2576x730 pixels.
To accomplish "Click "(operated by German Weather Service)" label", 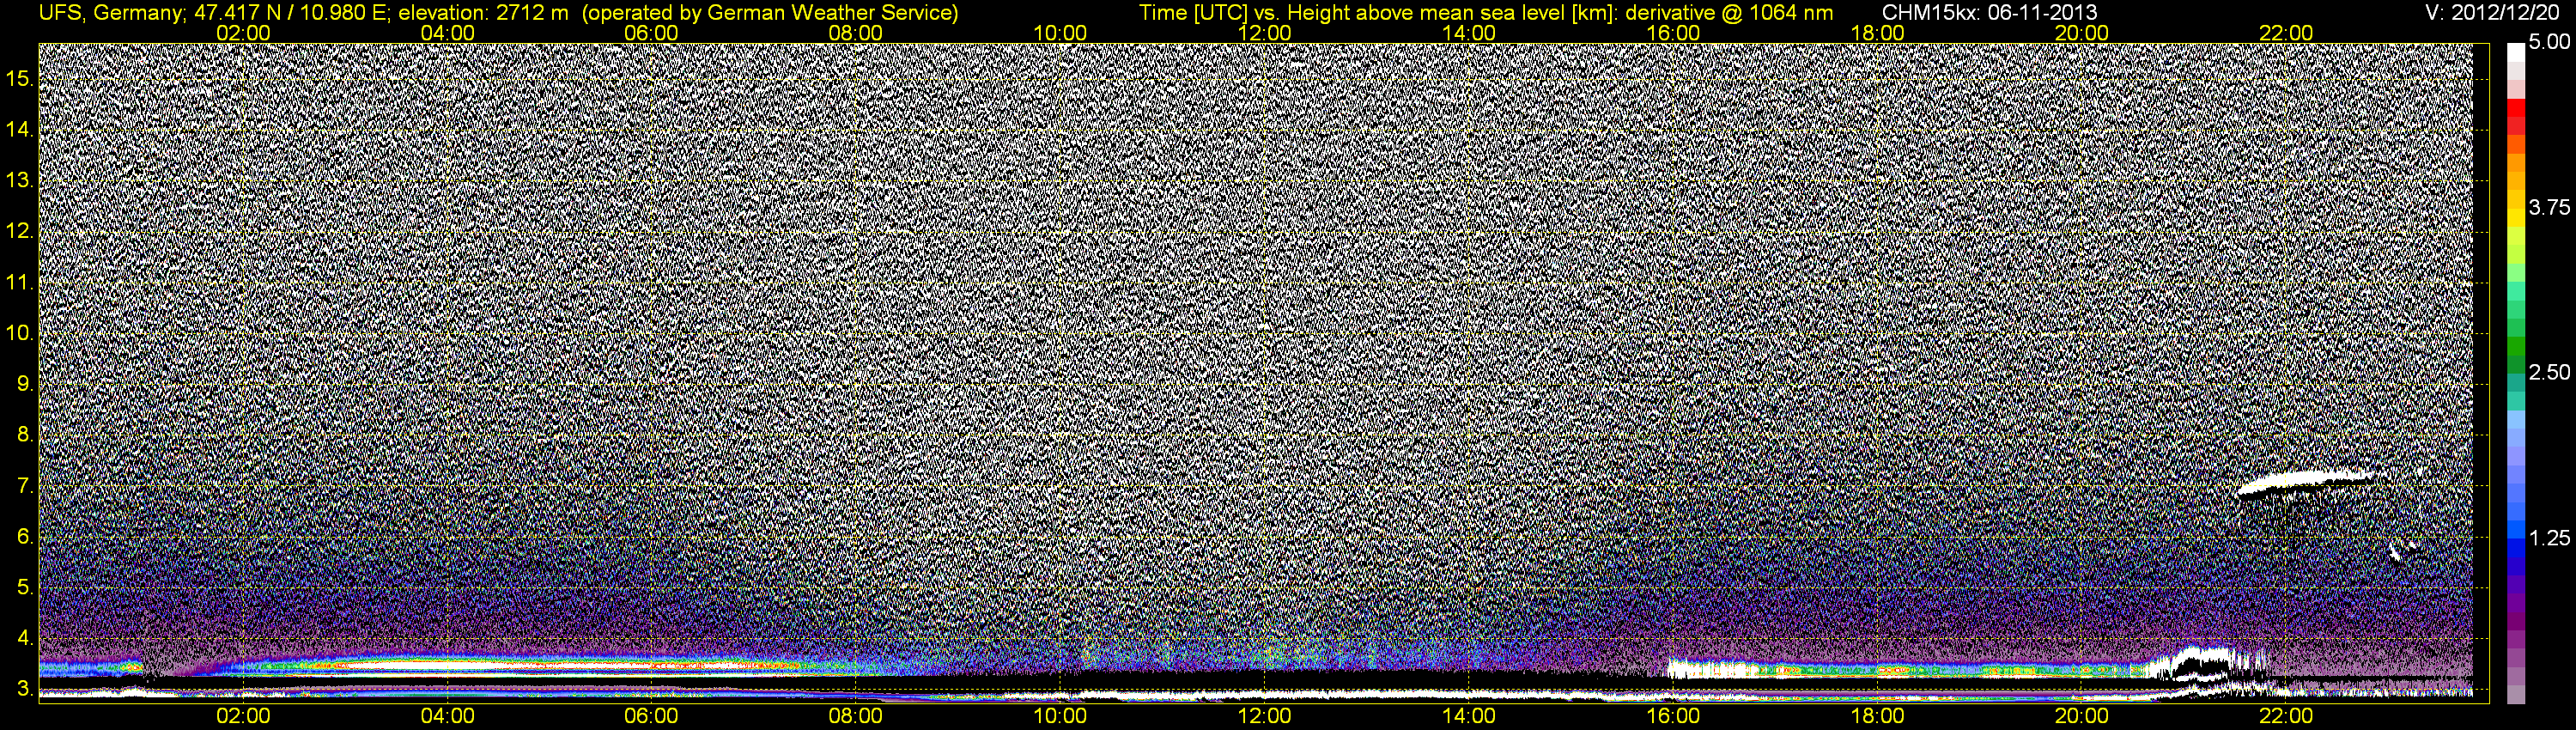I will 770,13.
